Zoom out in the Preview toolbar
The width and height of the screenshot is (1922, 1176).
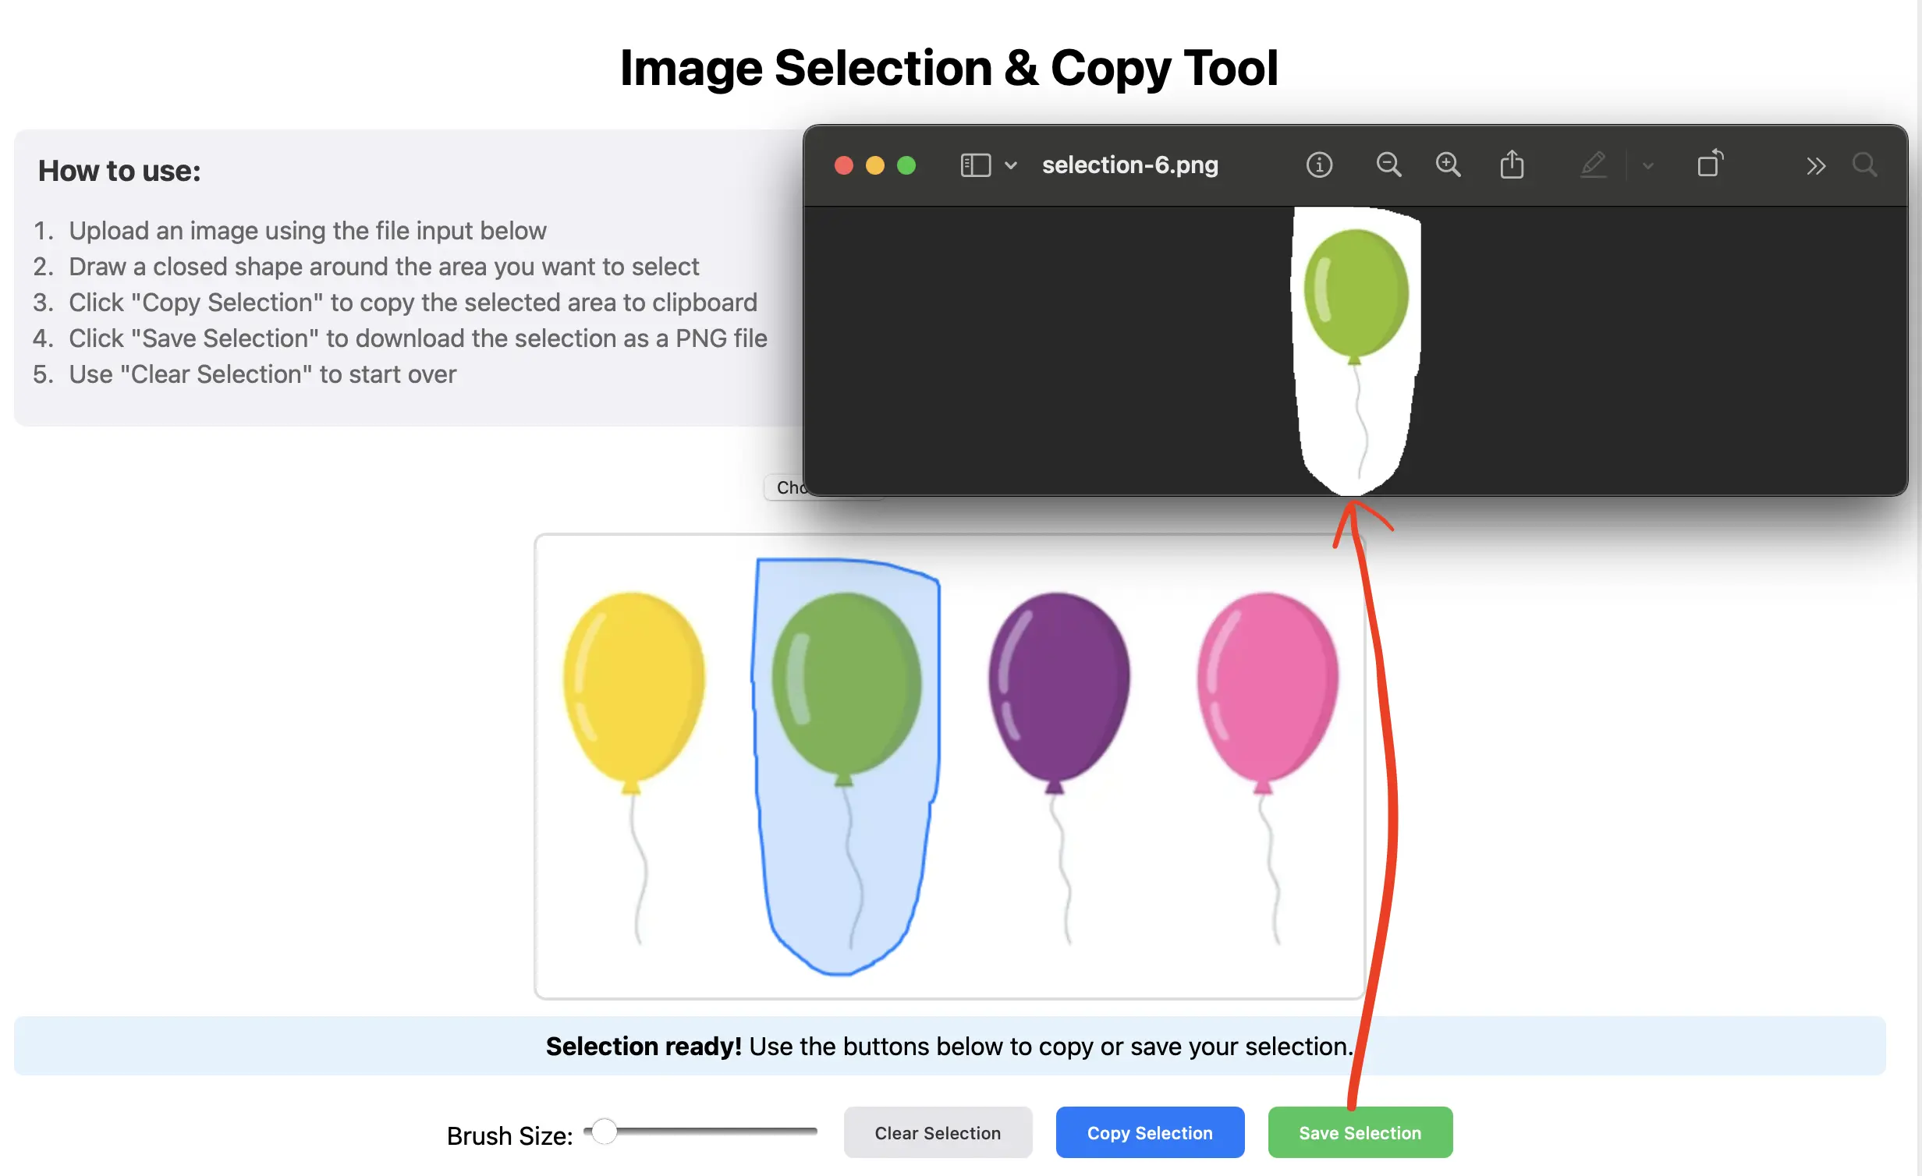1388,165
